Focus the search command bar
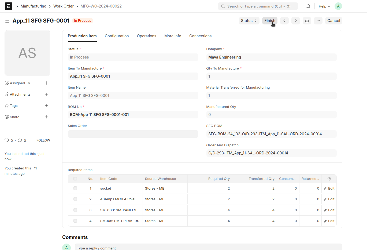Screen dimensions: 367x250 pyautogui.click(x=258, y=6)
